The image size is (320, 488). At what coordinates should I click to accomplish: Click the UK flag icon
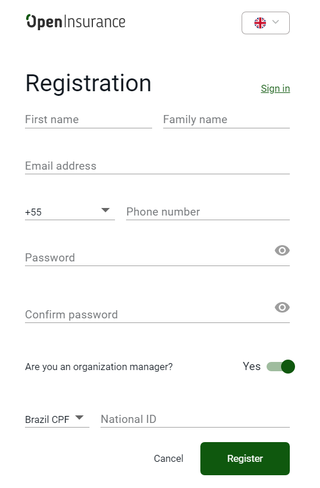(x=260, y=23)
